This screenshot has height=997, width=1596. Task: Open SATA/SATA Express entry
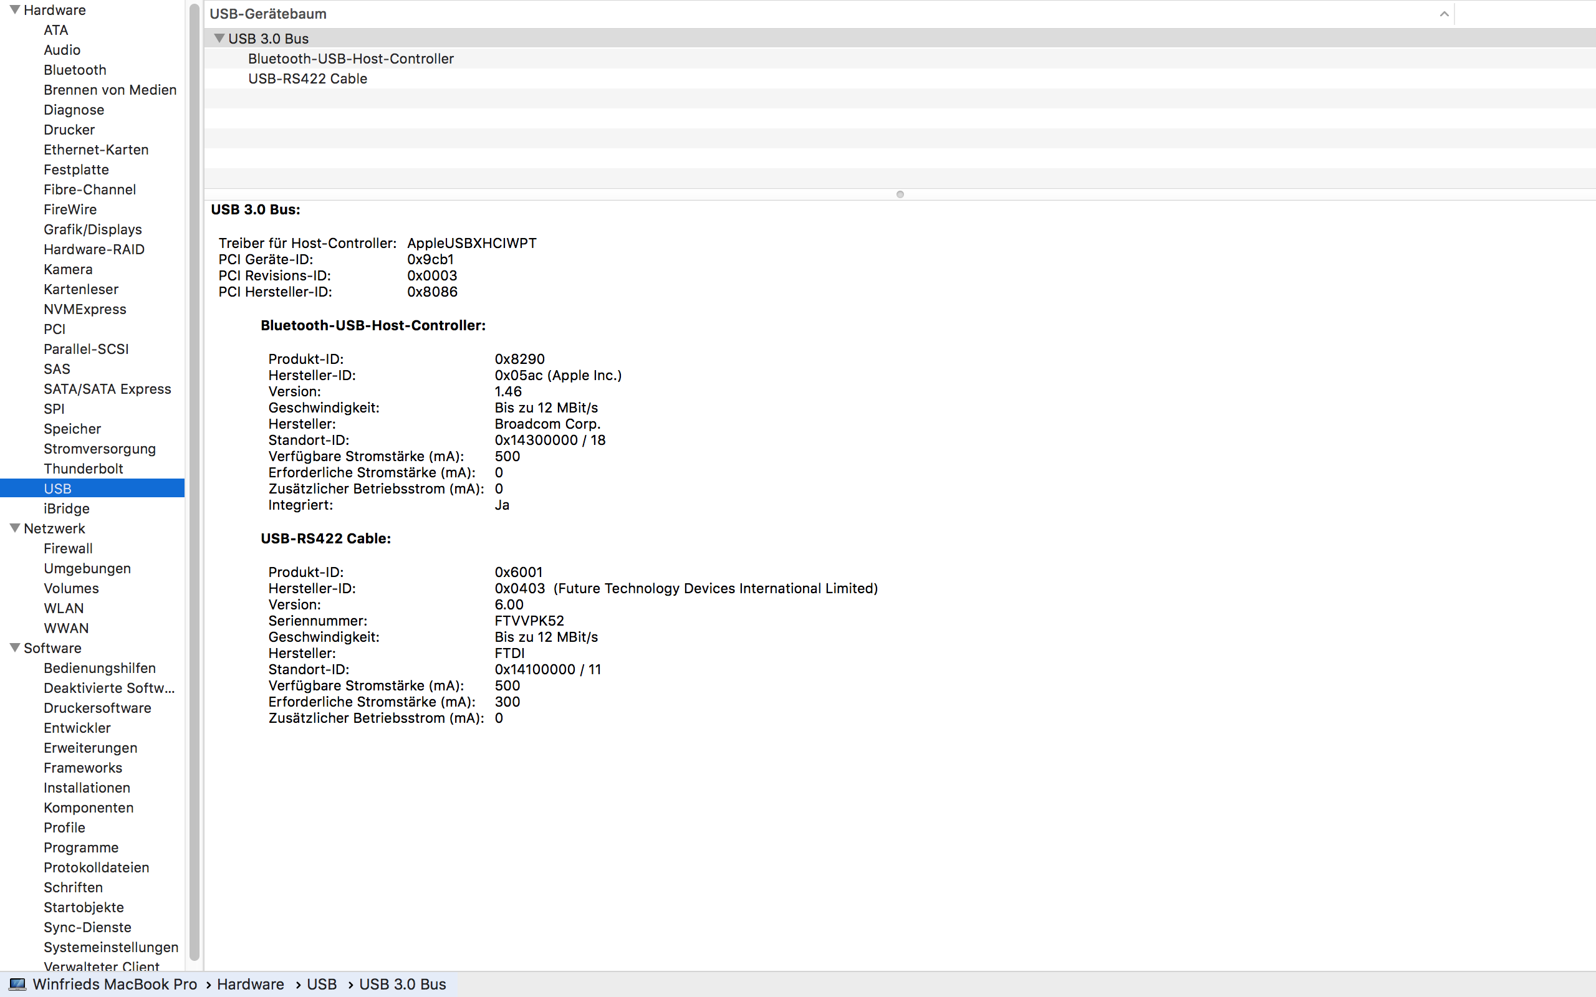(107, 389)
